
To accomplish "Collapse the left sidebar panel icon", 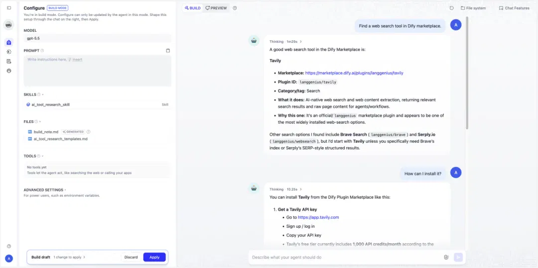I will tap(9, 8).
